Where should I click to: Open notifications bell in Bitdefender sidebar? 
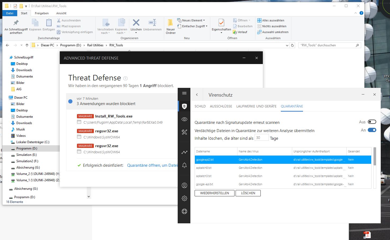(x=184, y=165)
